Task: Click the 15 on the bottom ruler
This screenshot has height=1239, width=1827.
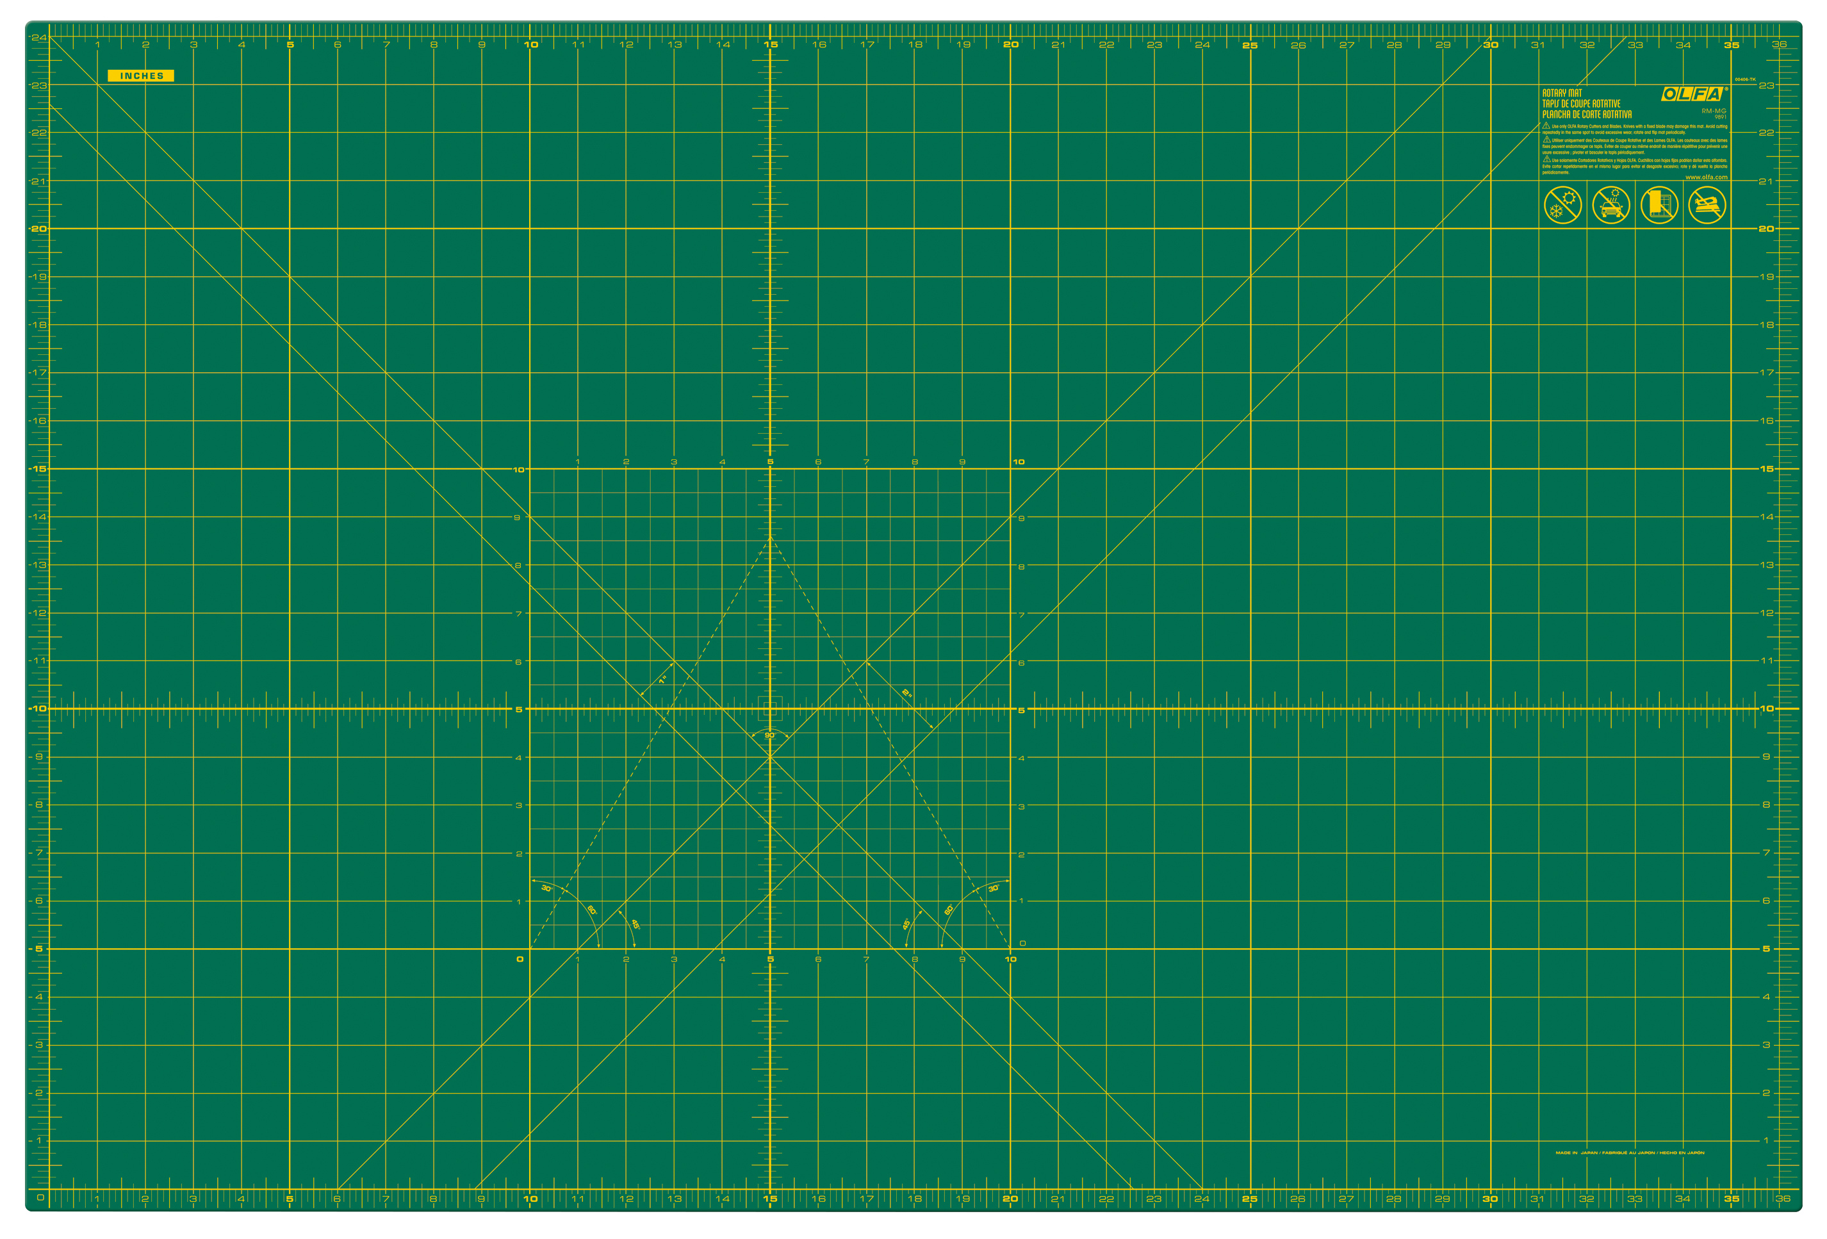Action: (769, 1199)
